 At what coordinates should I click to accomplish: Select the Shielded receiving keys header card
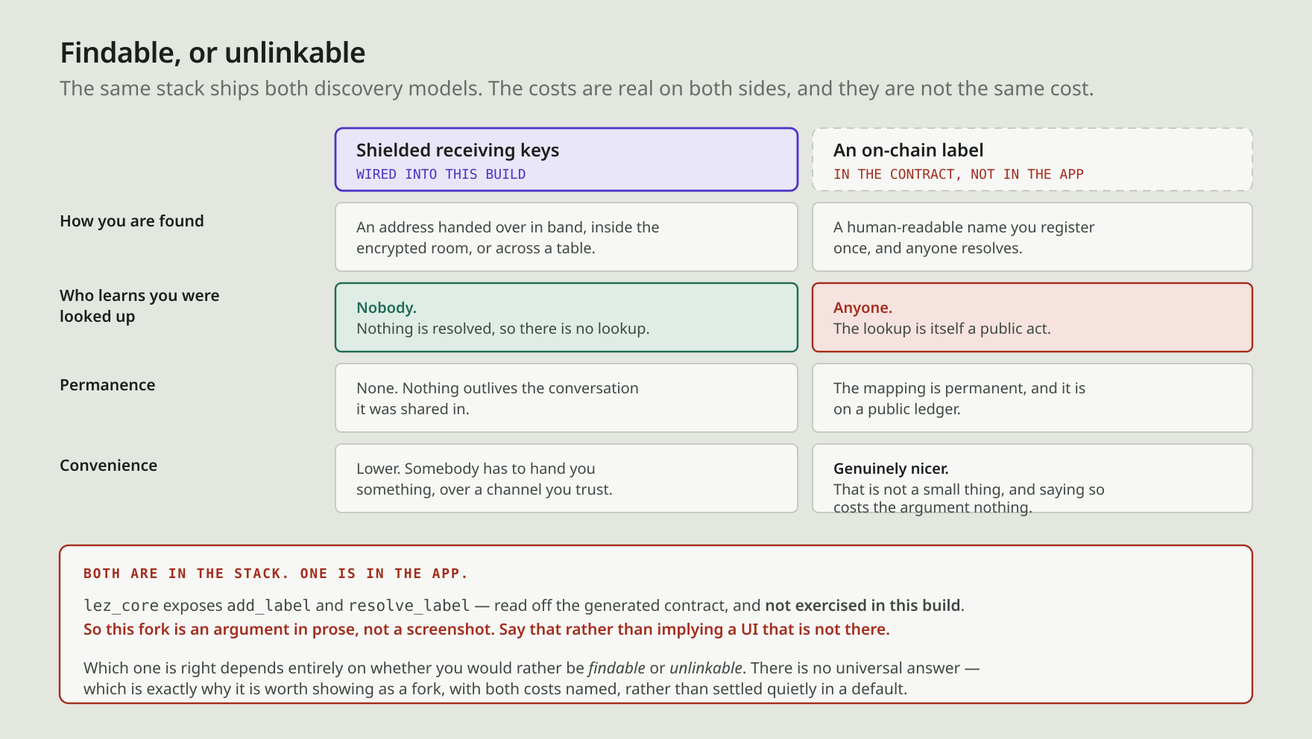click(x=567, y=159)
